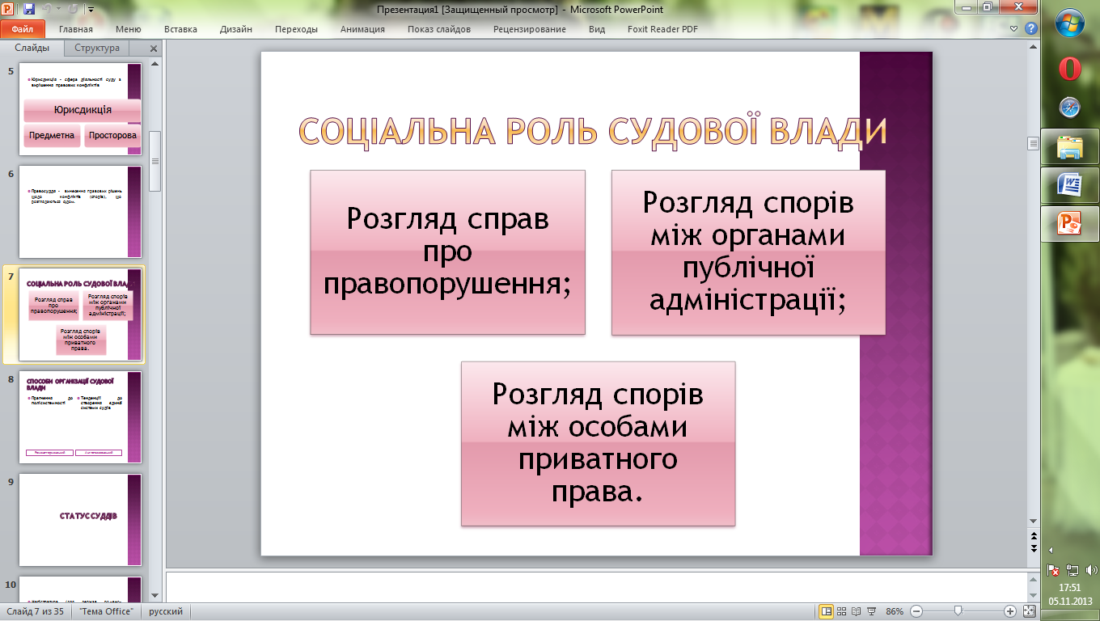Select slide 6 thumbnail Правосуддя
Screen dimensions: 1100x621
[80, 212]
